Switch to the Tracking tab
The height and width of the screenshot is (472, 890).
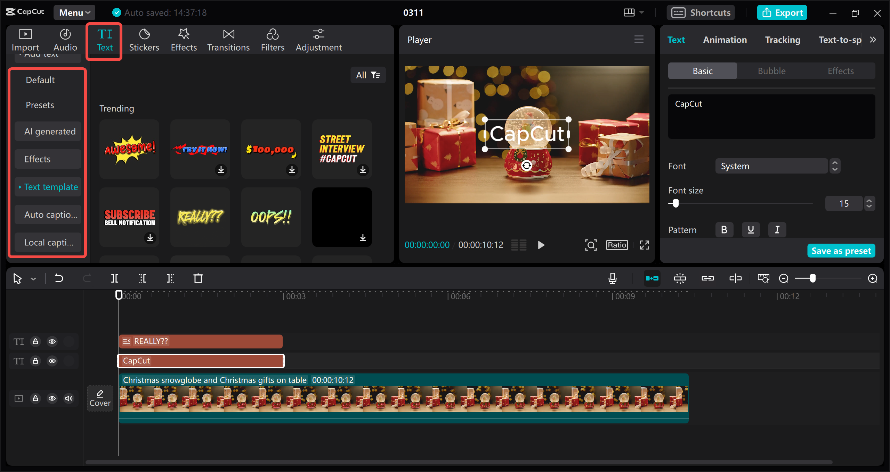pos(783,40)
